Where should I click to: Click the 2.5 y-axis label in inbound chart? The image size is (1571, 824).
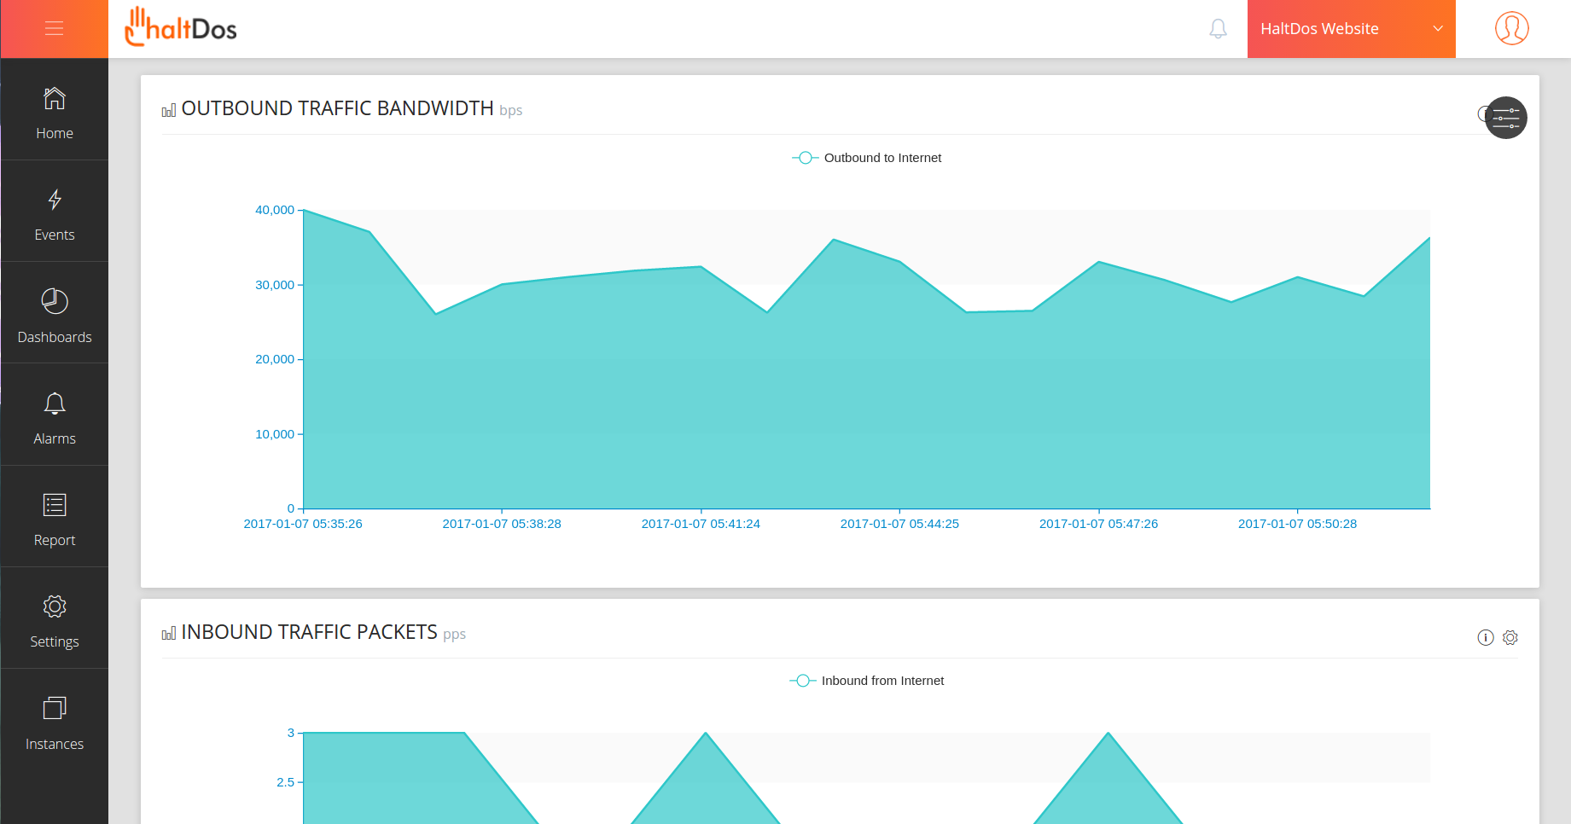[x=285, y=782]
